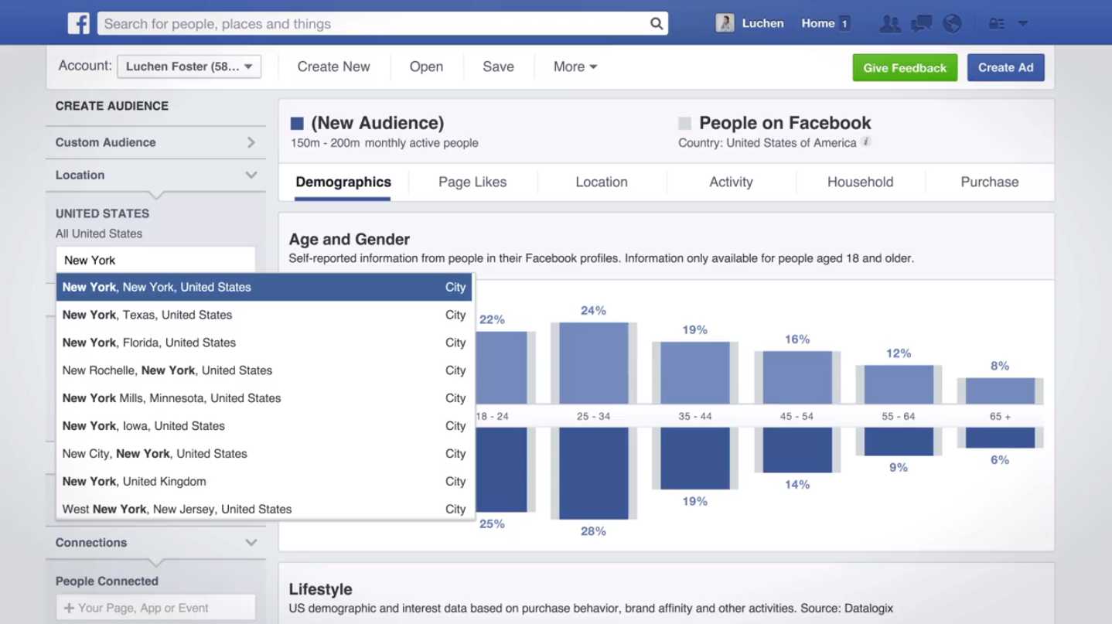Click the Home notification count badge

tap(844, 24)
